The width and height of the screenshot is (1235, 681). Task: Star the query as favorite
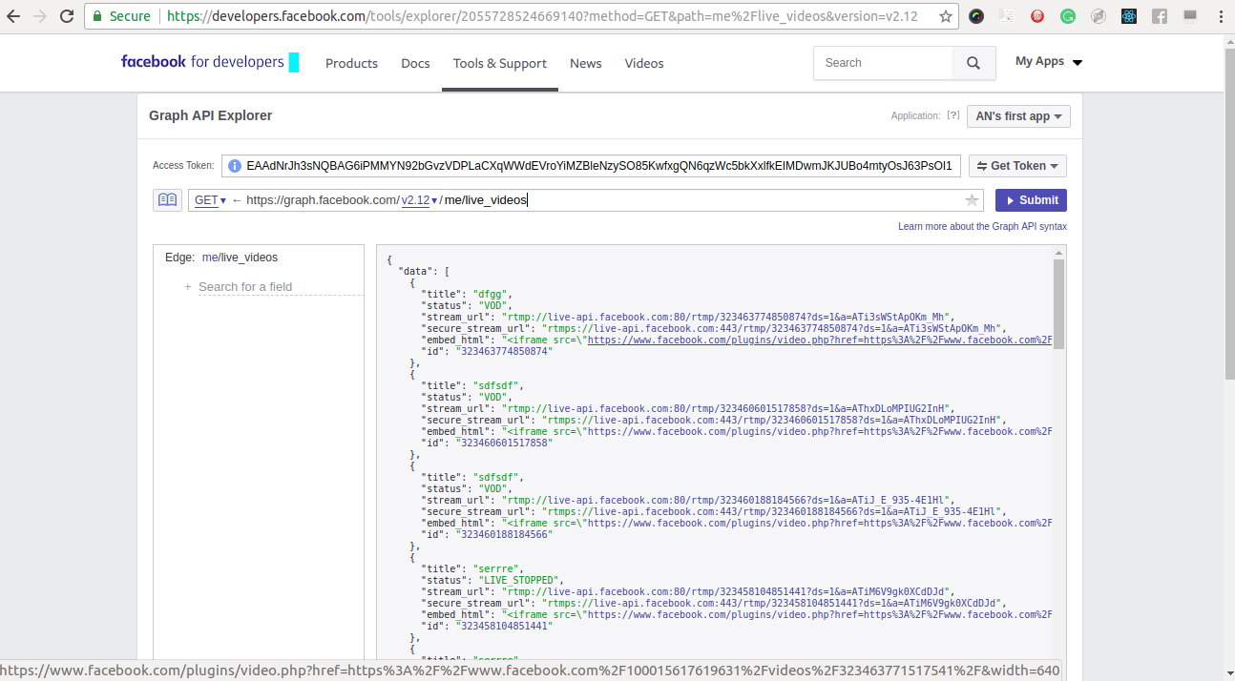click(x=972, y=200)
